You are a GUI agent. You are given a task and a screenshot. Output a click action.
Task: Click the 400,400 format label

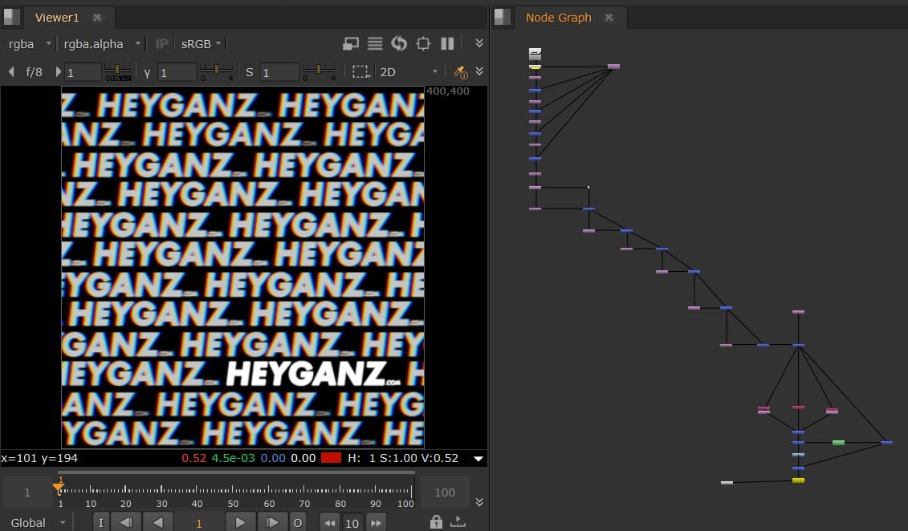click(x=448, y=91)
